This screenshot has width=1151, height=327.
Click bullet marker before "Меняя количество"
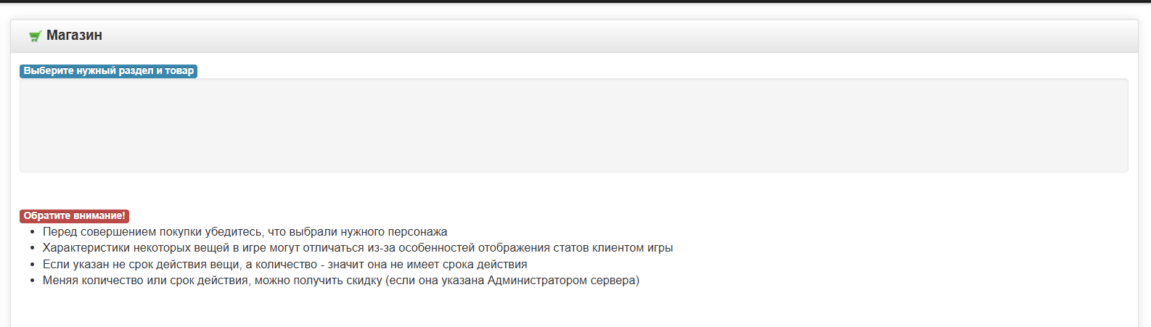32,281
